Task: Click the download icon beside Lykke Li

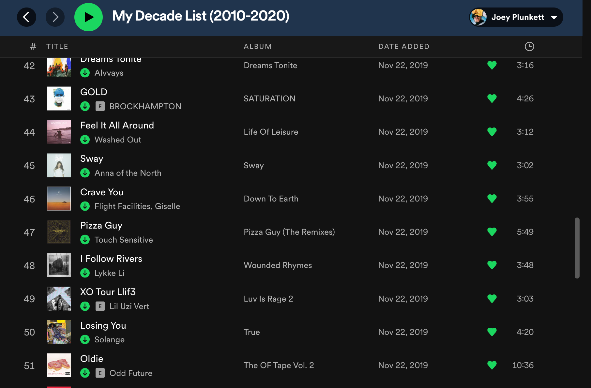Action: pos(85,273)
